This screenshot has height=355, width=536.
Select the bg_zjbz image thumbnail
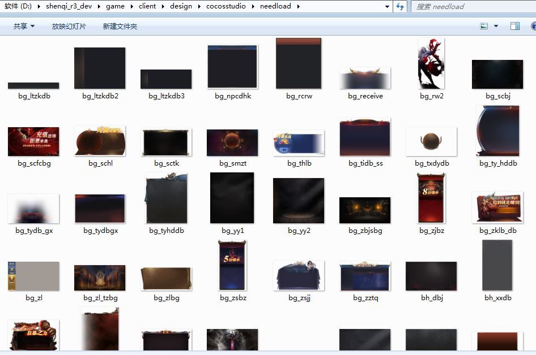pos(431,198)
